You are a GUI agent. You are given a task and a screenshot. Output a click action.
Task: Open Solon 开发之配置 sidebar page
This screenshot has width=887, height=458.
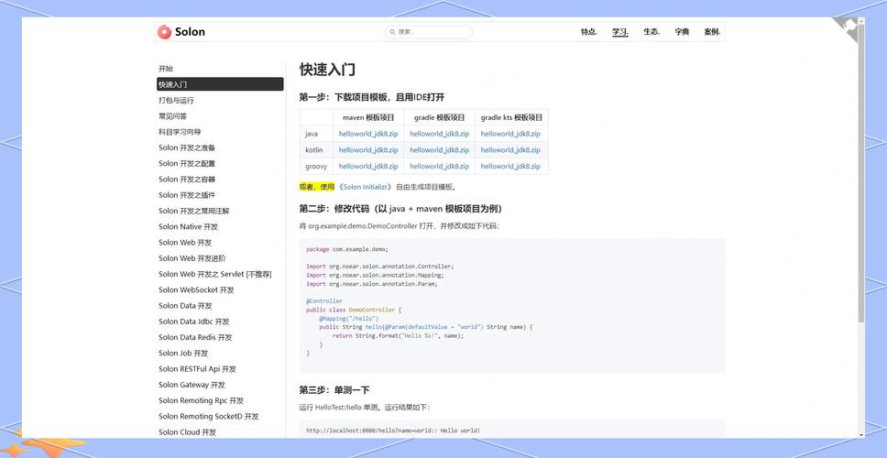click(x=187, y=163)
